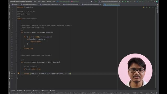Click the shield icon at top right
This screenshot has width=167, height=94.
(x=157, y=2)
